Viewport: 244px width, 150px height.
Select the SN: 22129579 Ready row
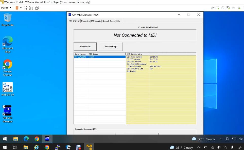coord(100,57)
